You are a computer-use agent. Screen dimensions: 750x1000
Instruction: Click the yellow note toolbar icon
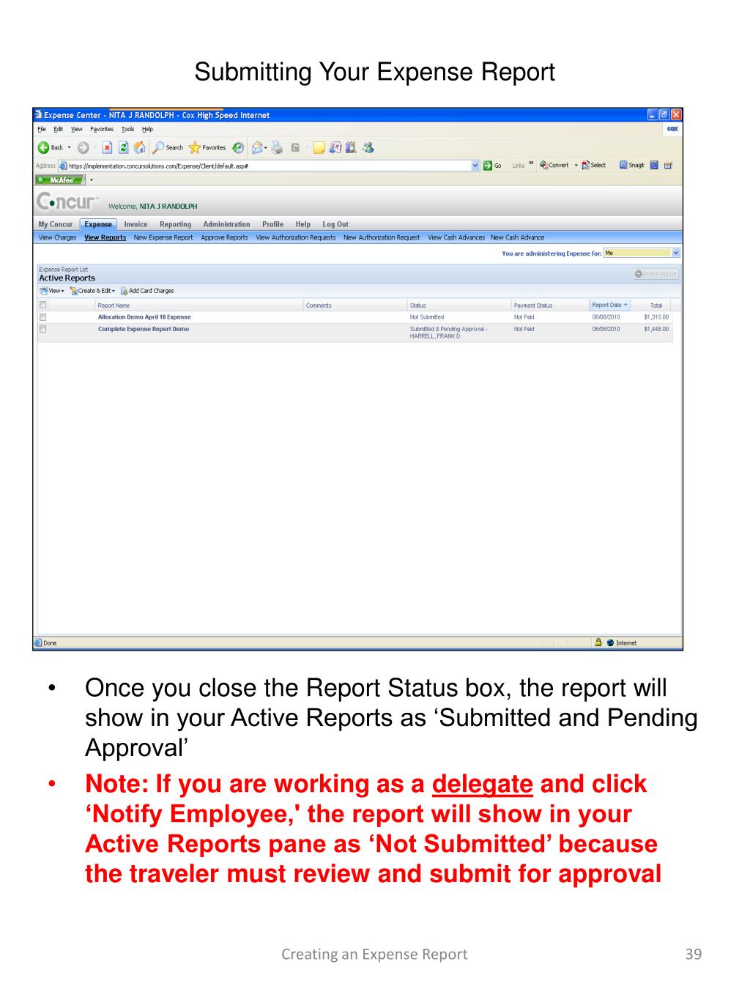[x=319, y=147]
